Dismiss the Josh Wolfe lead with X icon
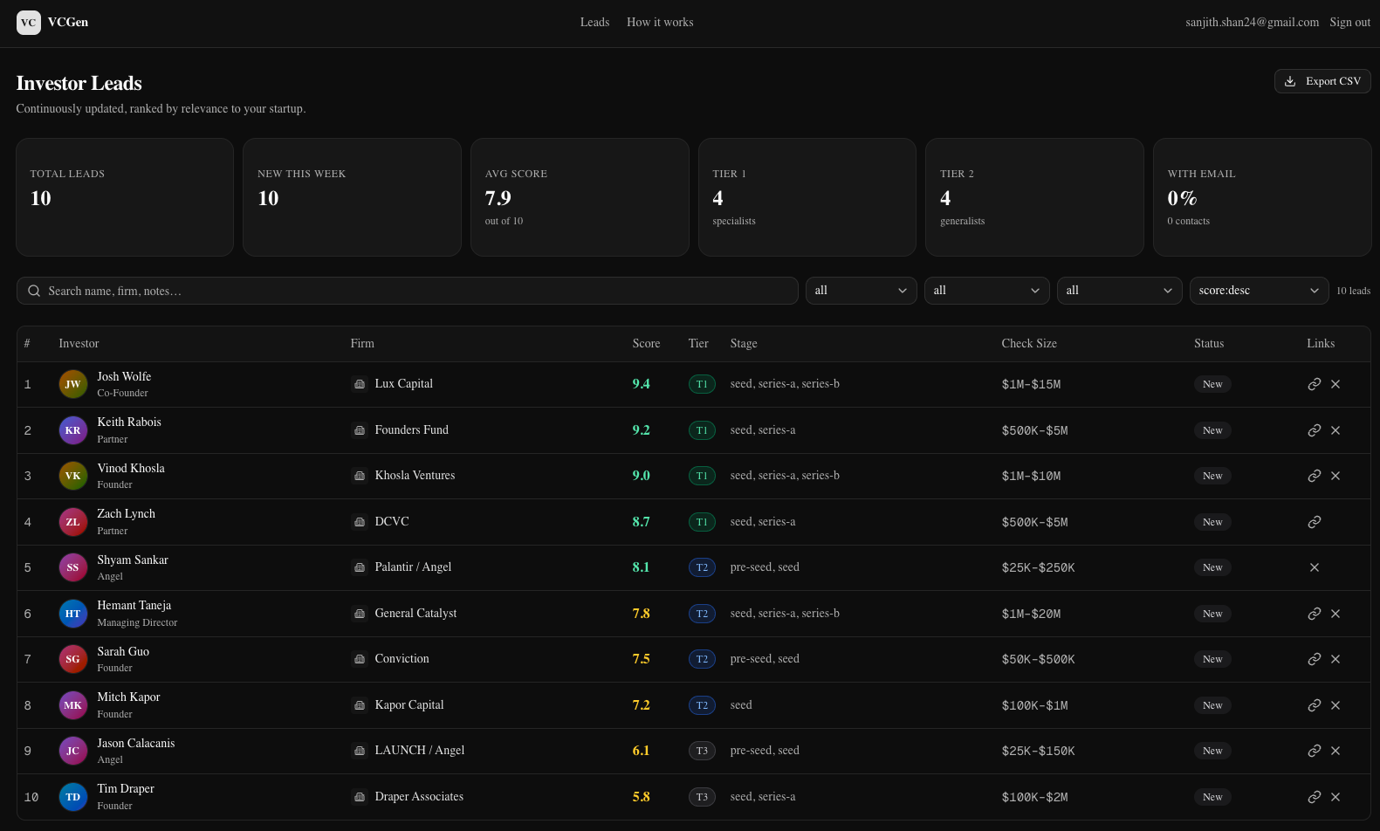 coord(1335,384)
